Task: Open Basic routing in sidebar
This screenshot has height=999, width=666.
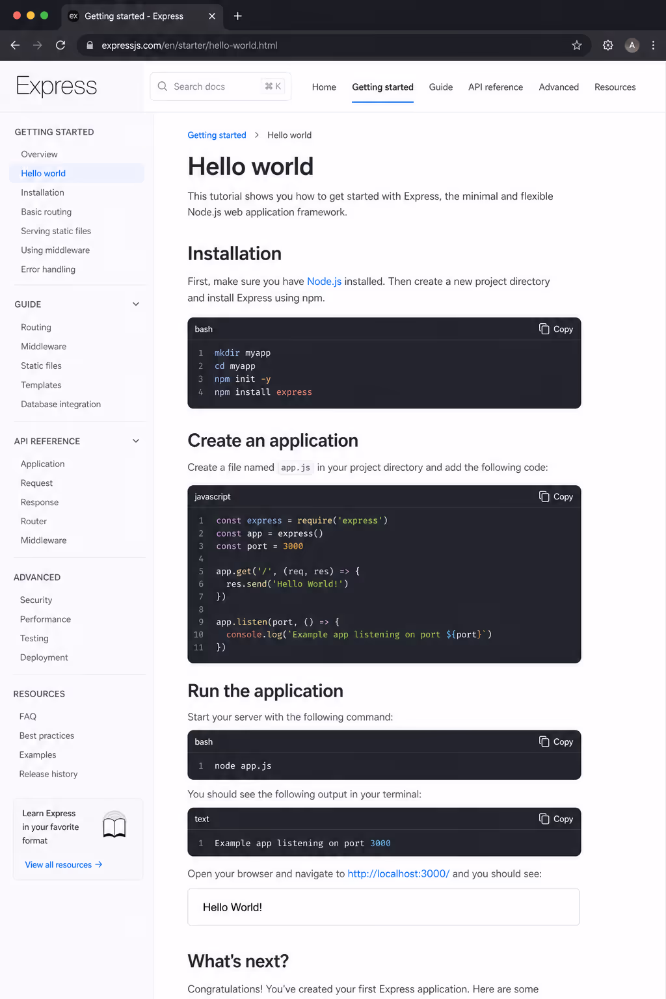Action: 46,212
